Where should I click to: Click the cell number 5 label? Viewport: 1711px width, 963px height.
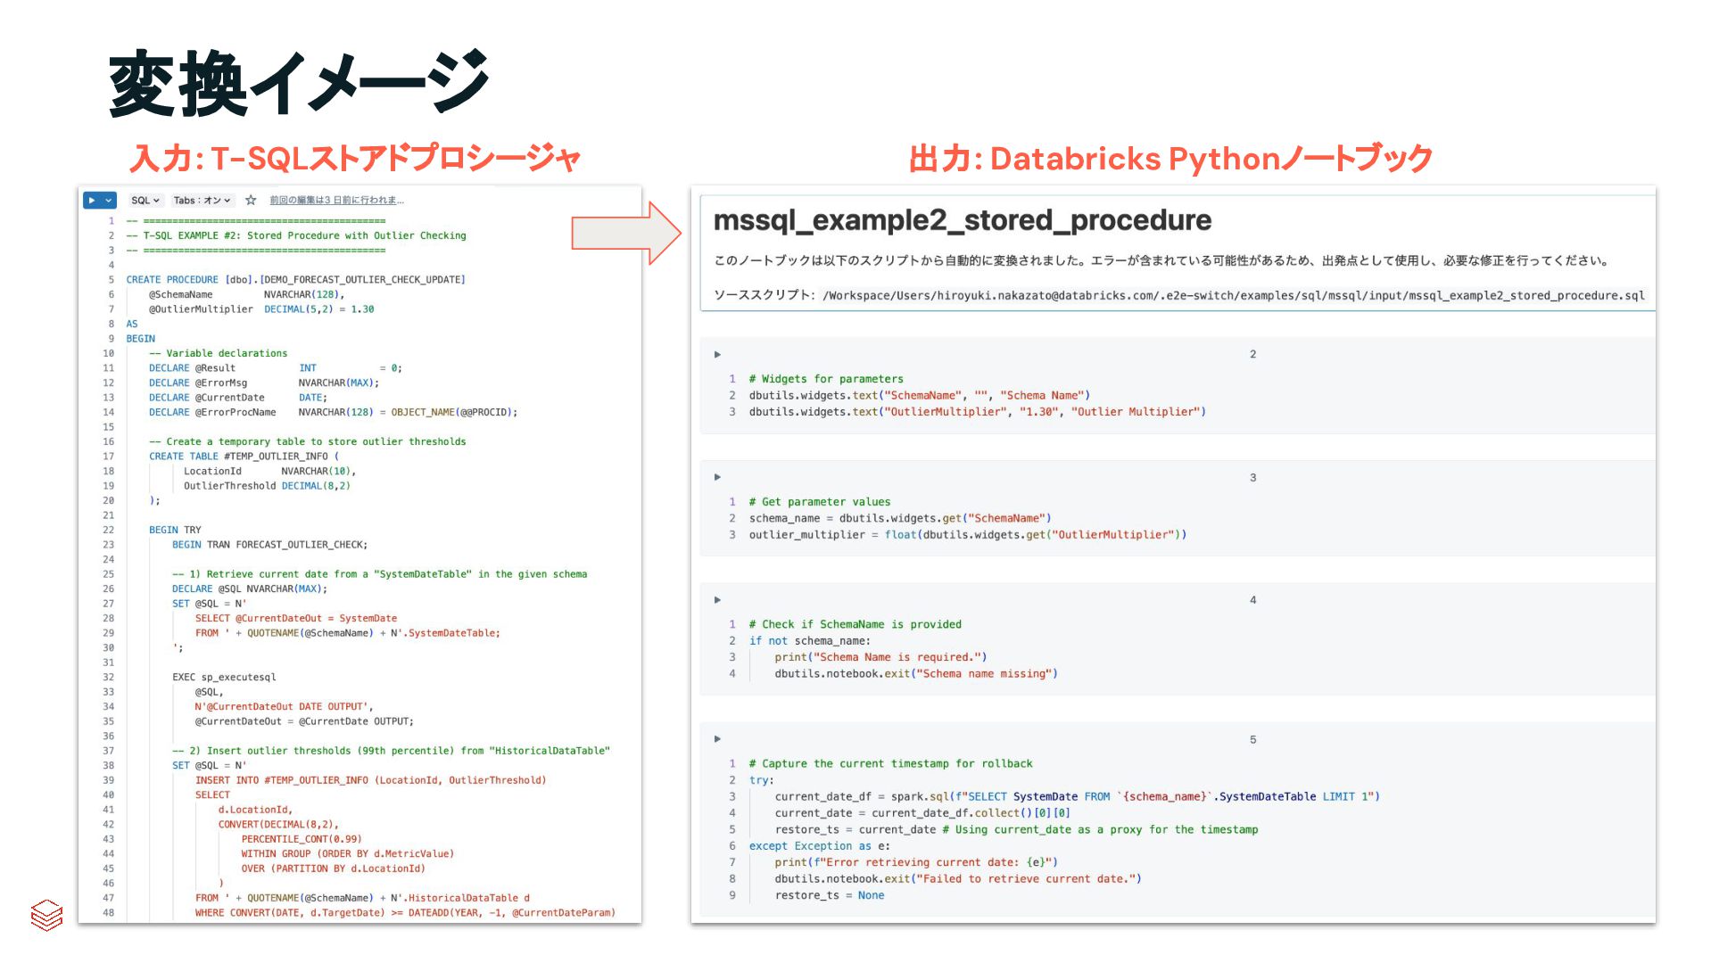1252,740
